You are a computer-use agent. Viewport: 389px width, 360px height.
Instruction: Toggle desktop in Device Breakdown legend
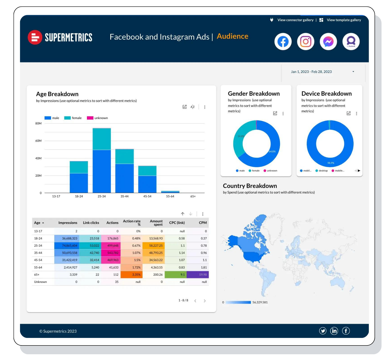pyautogui.click(x=322, y=171)
